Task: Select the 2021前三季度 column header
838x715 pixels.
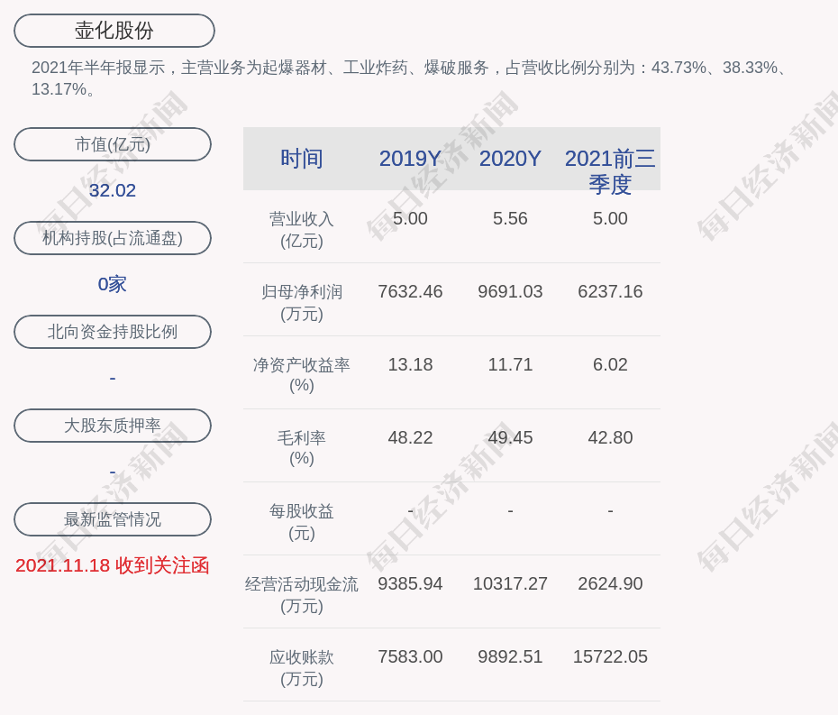Action: [610, 170]
